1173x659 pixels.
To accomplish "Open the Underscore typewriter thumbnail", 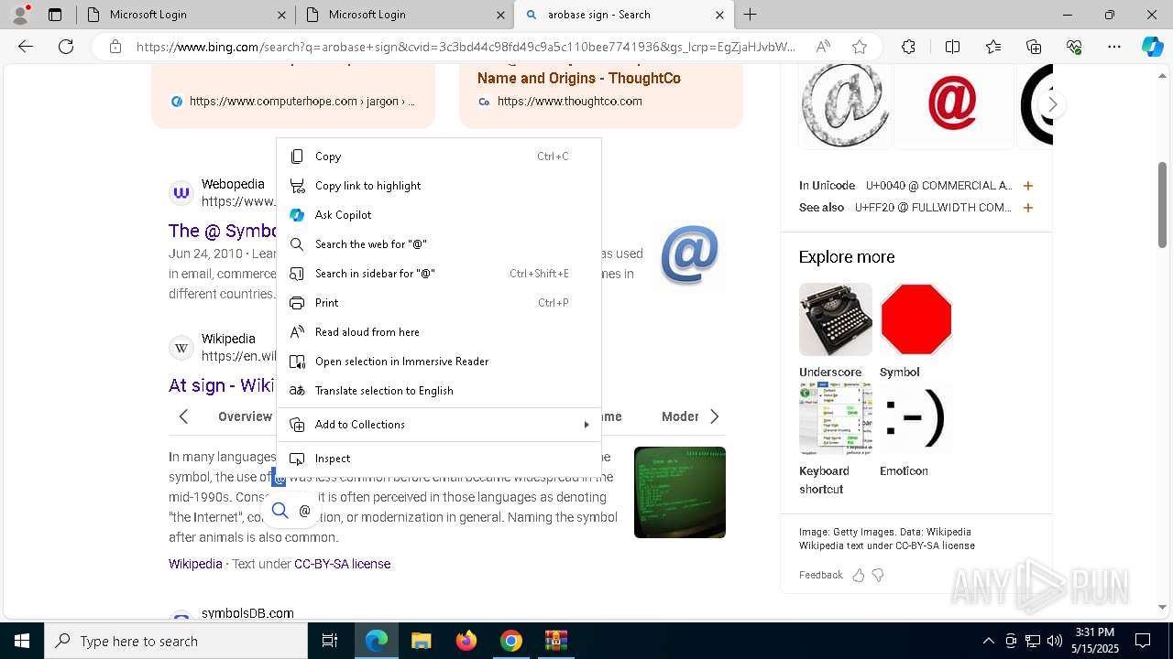I will coord(835,319).
